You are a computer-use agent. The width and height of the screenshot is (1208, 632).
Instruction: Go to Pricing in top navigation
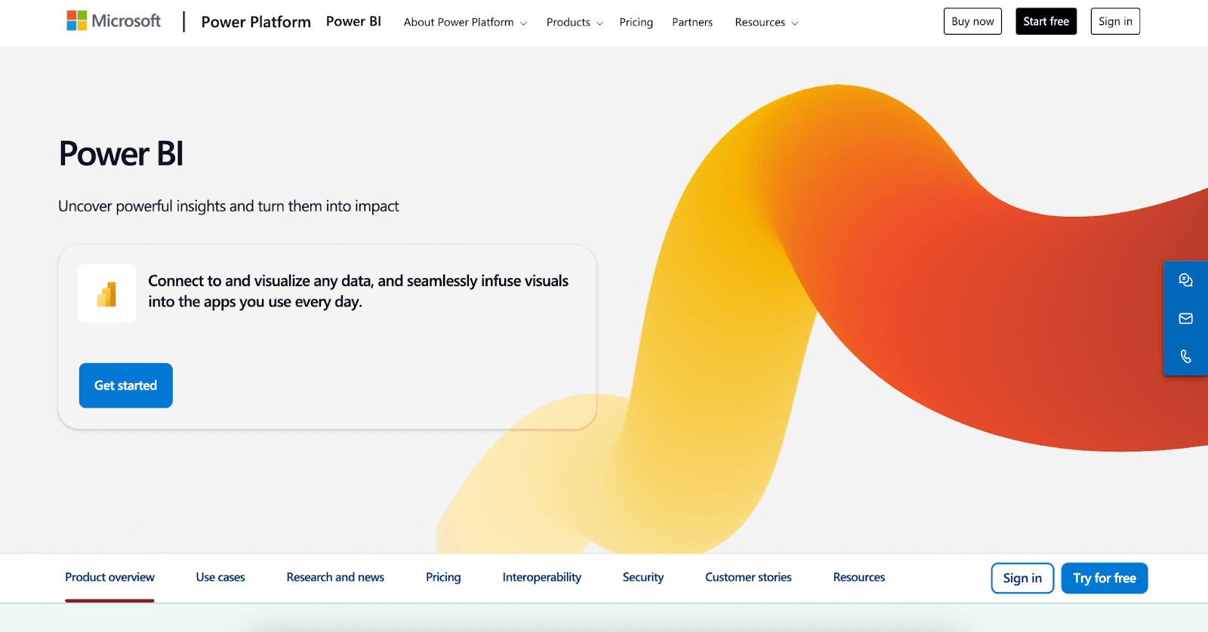click(x=636, y=23)
